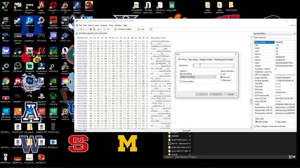The height and width of the screenshot is (168, 300).
Task: Open Search menu in HxD
Action: 91,25
